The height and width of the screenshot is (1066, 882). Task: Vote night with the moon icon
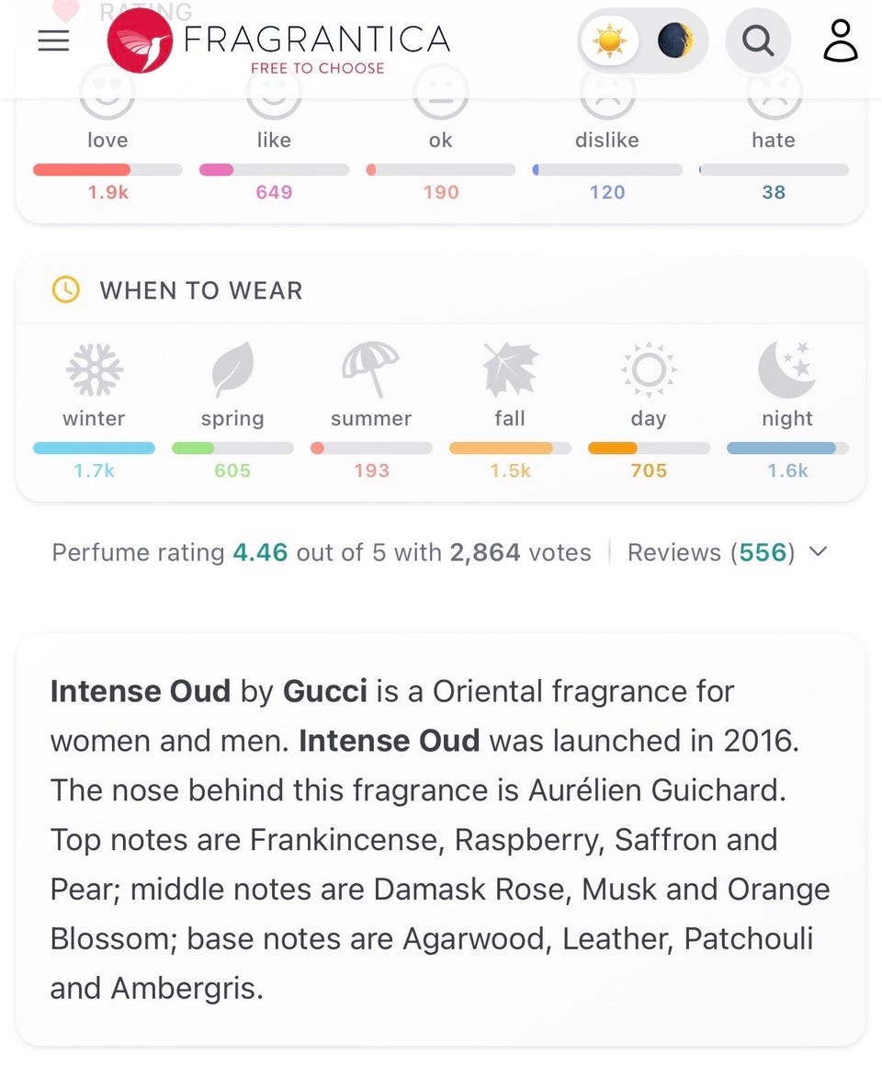click(786, 369)
